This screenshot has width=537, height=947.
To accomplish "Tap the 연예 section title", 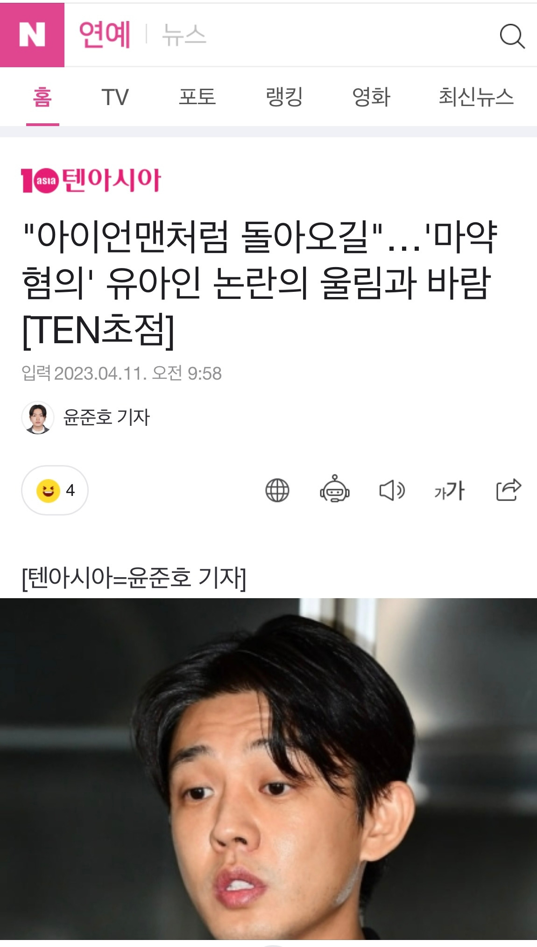I will (105, 35).
